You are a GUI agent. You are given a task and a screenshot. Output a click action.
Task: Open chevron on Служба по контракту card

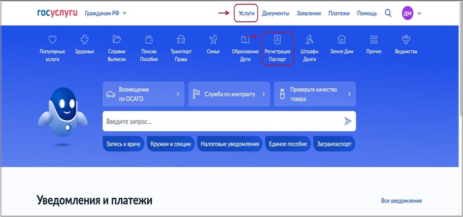click(264, 94)
